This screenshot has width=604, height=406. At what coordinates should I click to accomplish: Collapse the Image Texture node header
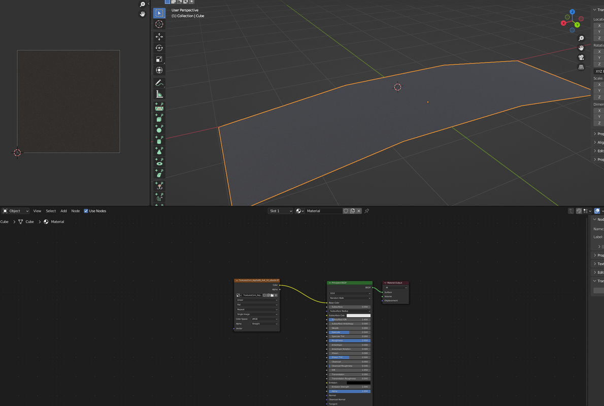click(x=237, y=281)
